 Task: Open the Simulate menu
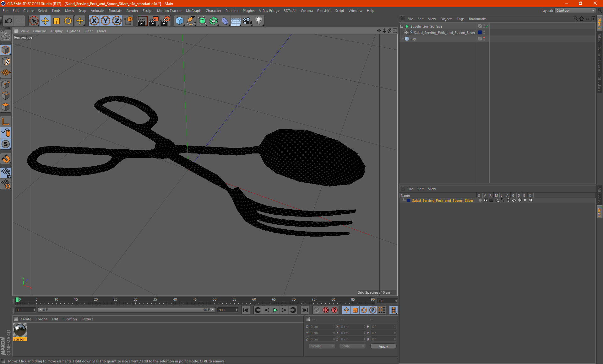(x=115, y=11)
